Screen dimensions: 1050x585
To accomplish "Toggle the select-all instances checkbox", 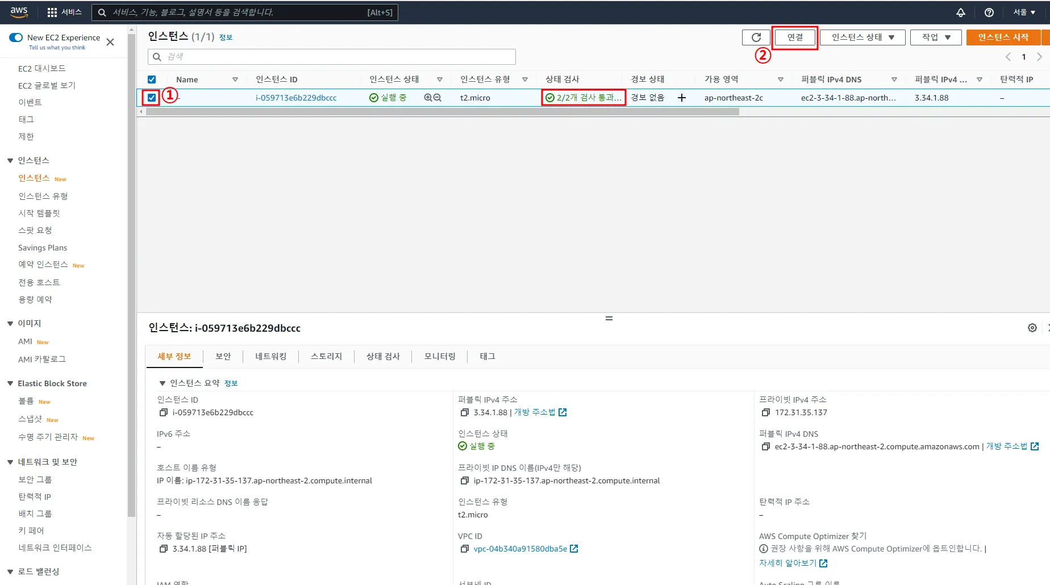I will point(152,80).
